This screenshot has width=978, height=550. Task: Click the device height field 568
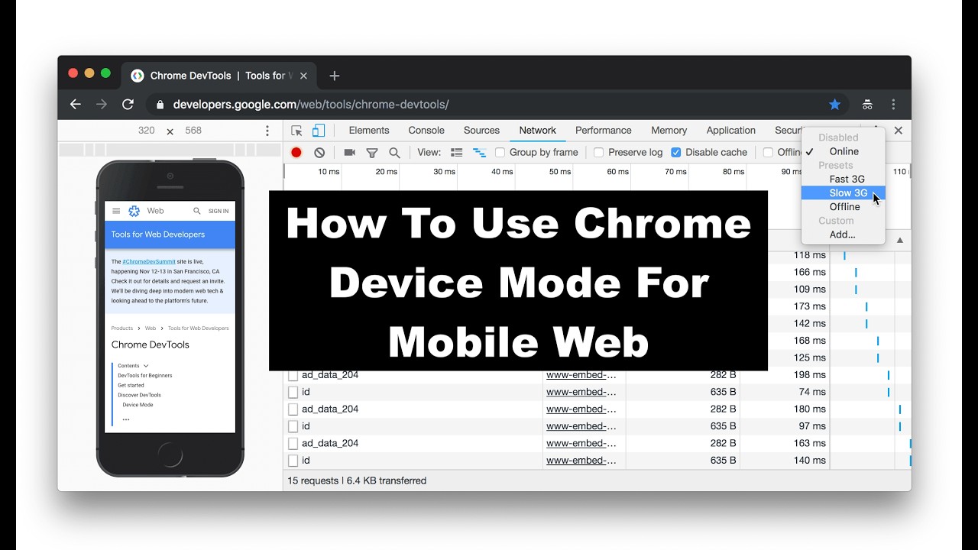(x=193, y=131)
